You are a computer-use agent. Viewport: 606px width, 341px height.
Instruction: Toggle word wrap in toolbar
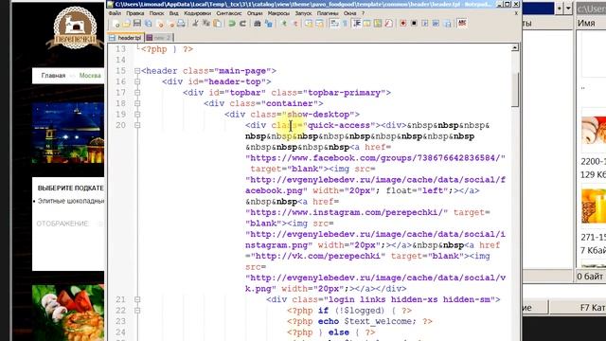point(334,24)
